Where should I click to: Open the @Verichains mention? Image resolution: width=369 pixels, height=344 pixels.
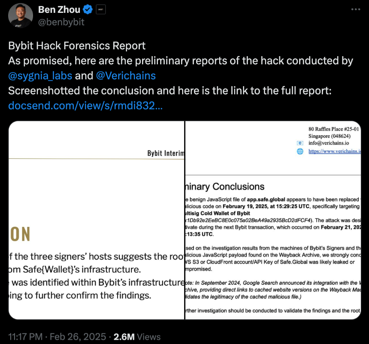pyautogui.click(x=126, y=76)
